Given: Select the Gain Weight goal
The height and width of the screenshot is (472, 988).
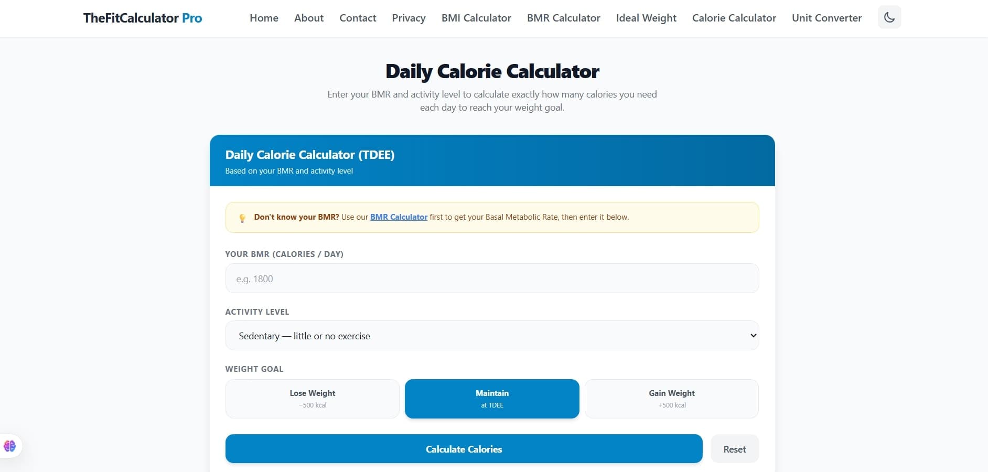Looking at the screenshot, I should pos(671,399).
